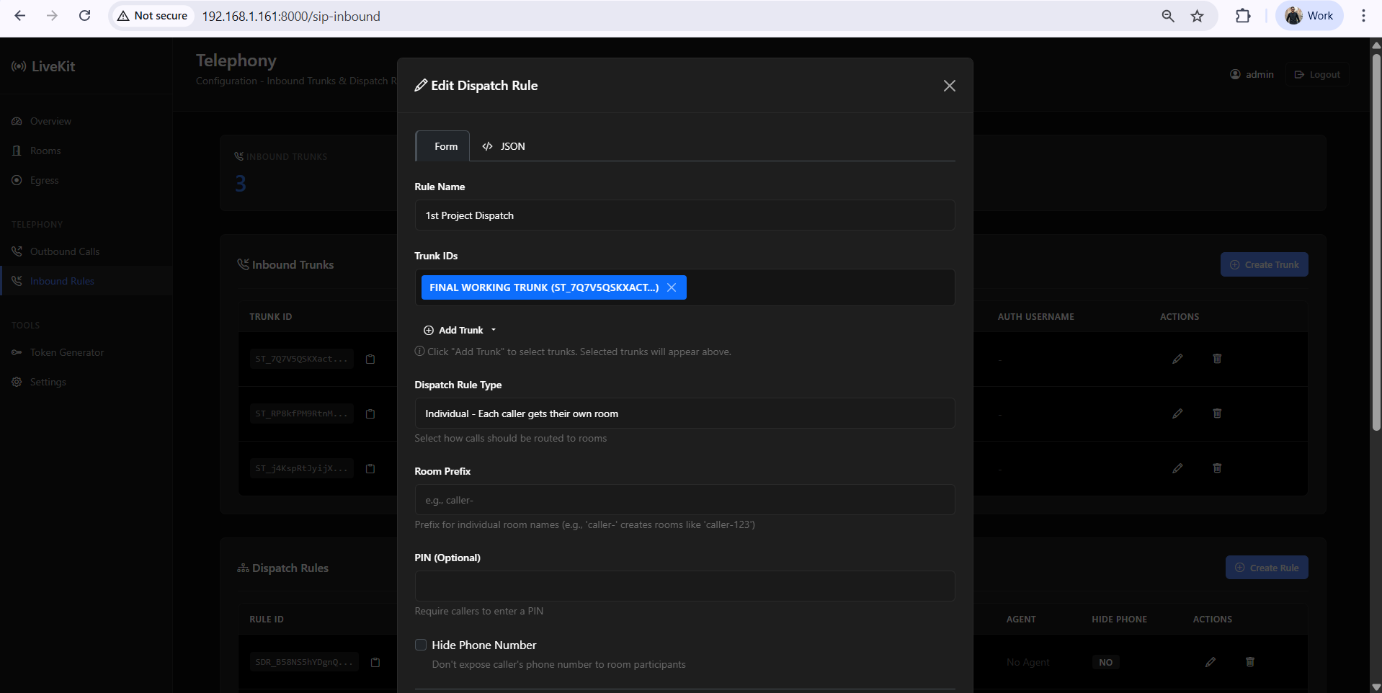The height and width of the screenshot is (693, 1382).
Task: Delete the second inbound trunk row
Action: 1217,413
